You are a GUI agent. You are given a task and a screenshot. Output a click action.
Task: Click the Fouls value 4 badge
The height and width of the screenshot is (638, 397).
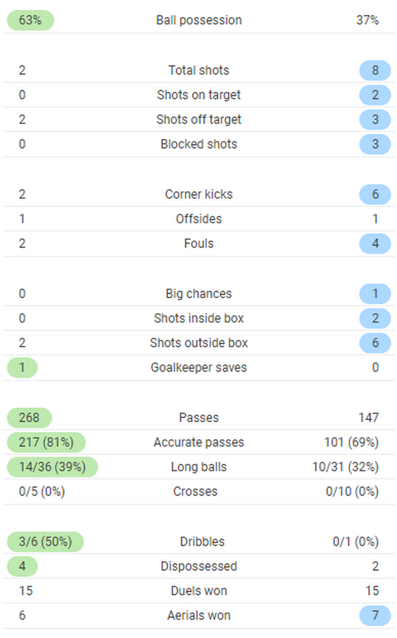(375, 244)
